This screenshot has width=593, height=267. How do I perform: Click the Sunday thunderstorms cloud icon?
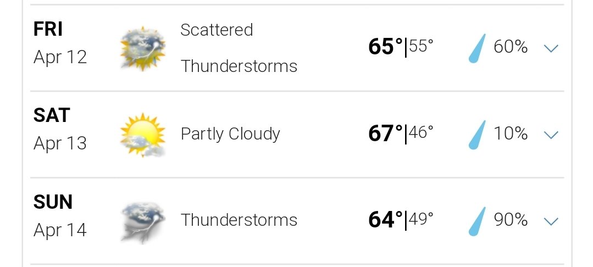[143, 222]
